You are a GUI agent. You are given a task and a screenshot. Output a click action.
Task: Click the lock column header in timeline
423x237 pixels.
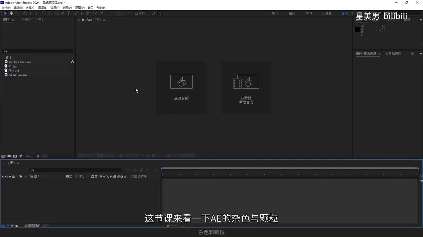(x=13, y=176)
